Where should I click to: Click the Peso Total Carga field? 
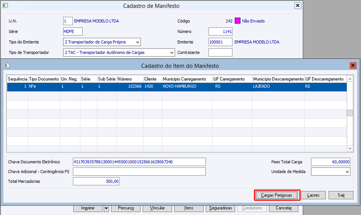pyautogui.click(x=331, y=162)
